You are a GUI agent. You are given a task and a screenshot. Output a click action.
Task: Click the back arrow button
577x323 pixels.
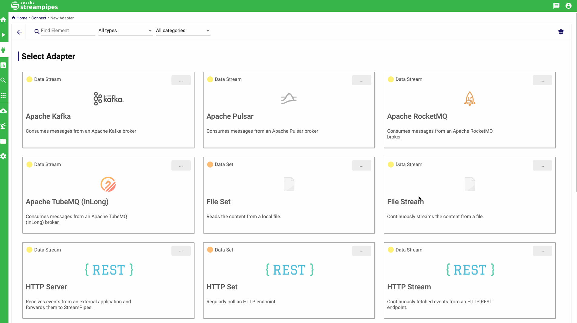[x=19, y=32]
